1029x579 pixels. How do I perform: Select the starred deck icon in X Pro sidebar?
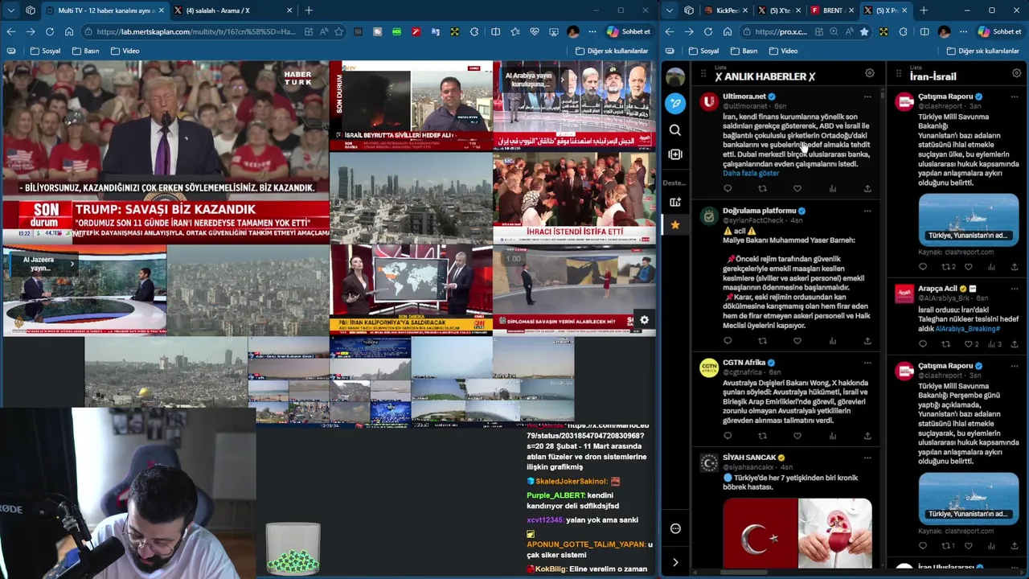(675, 225)
